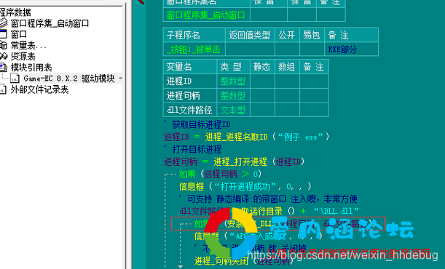Select the 模块引用表 tree node
This screenshot has width=445, height=269.
coord(31,68)
